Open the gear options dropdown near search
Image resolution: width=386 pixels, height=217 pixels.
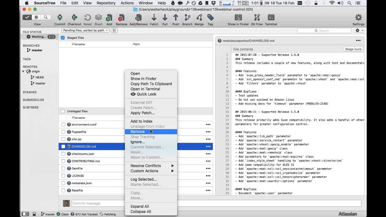pyautogui.click(x=359, y=30)
